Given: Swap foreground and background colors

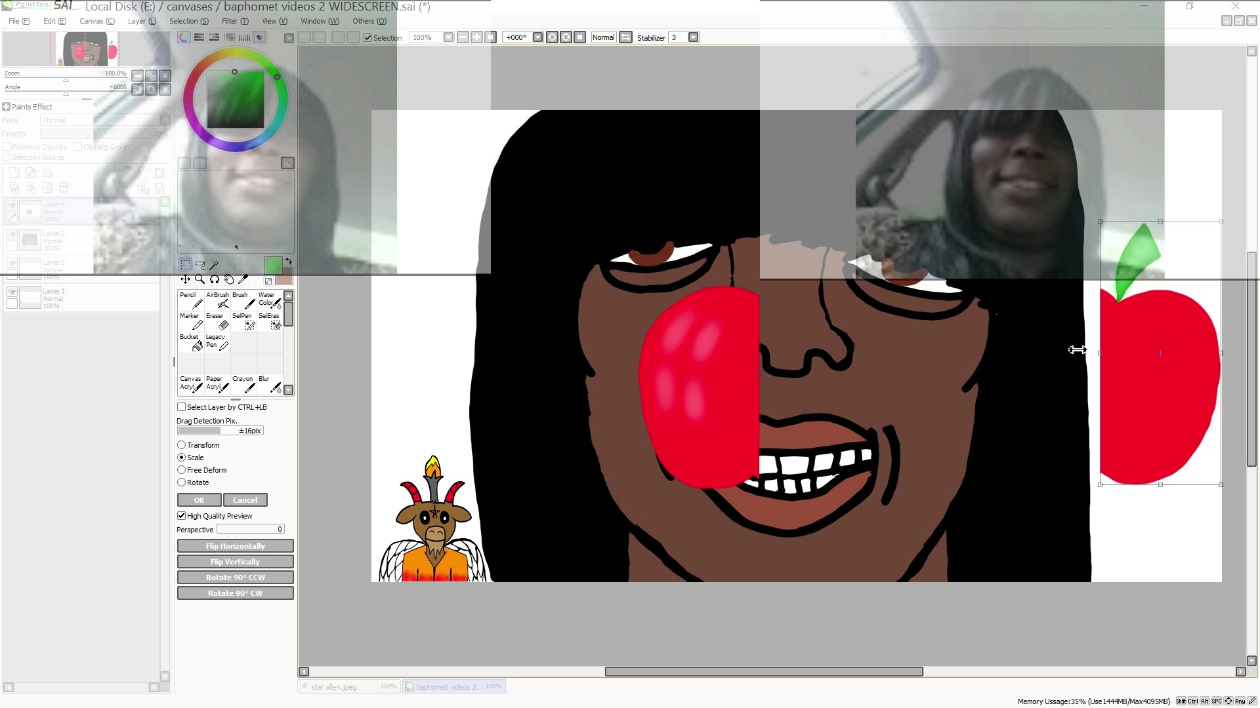Looking at the screenshot, I should (288, 262).
